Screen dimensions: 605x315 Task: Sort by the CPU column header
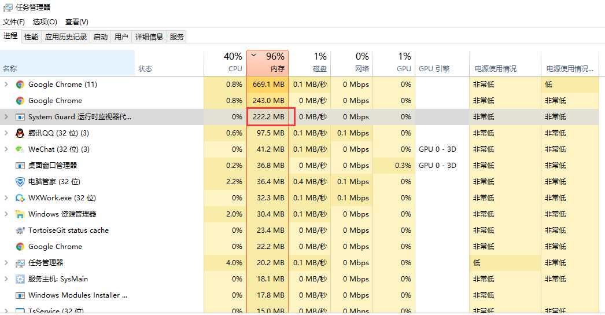click(x=225, y=63)
